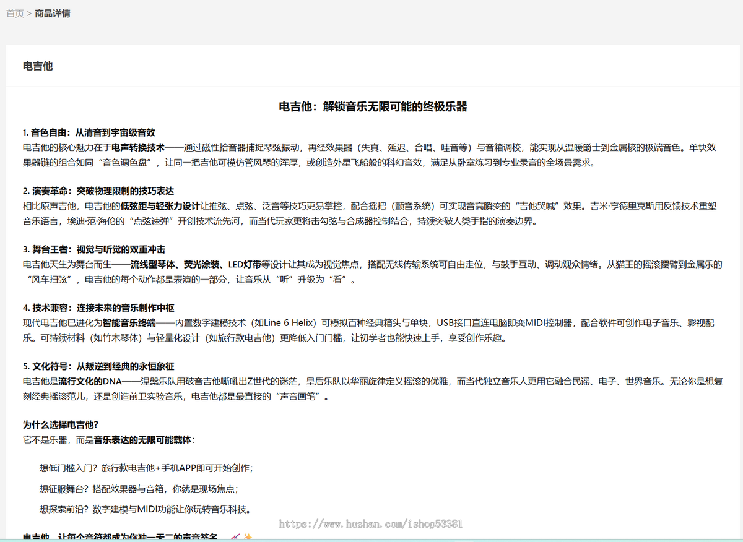This screenshot has height=542, width=743.
Task: Click bold term 电声转换技术
Action: (x=137, y=147)
